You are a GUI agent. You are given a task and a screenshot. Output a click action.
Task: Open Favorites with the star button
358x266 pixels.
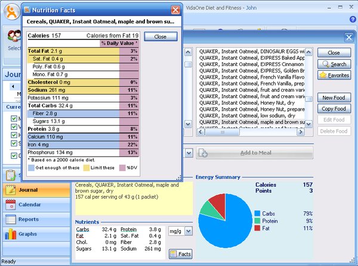[x=334, y=75]
